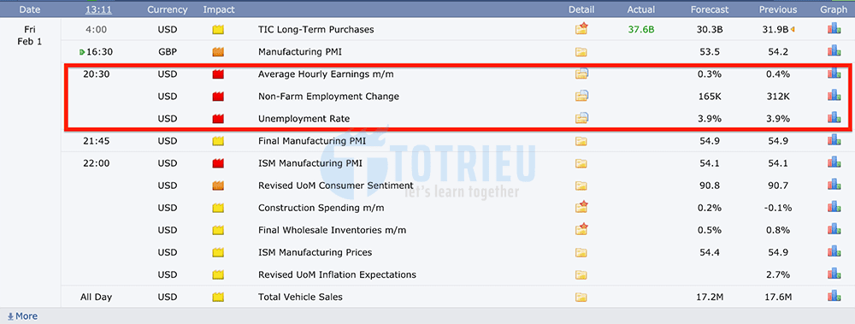Open ISM Manufacturing Prices event
The width and height of the screenshot is (855, 324).
coord(315,252)
